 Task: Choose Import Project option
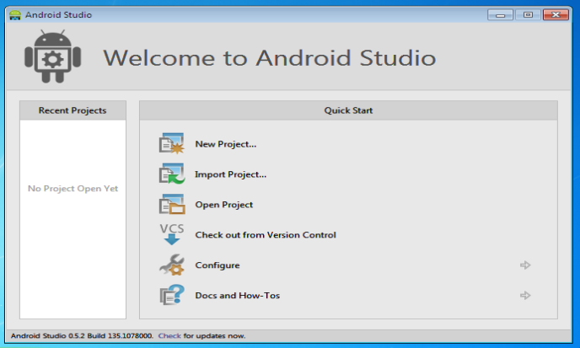230,174
